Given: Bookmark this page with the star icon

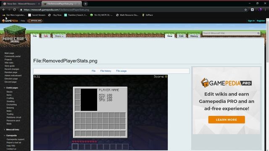Looking at the screenshot, I should point(245,10).
